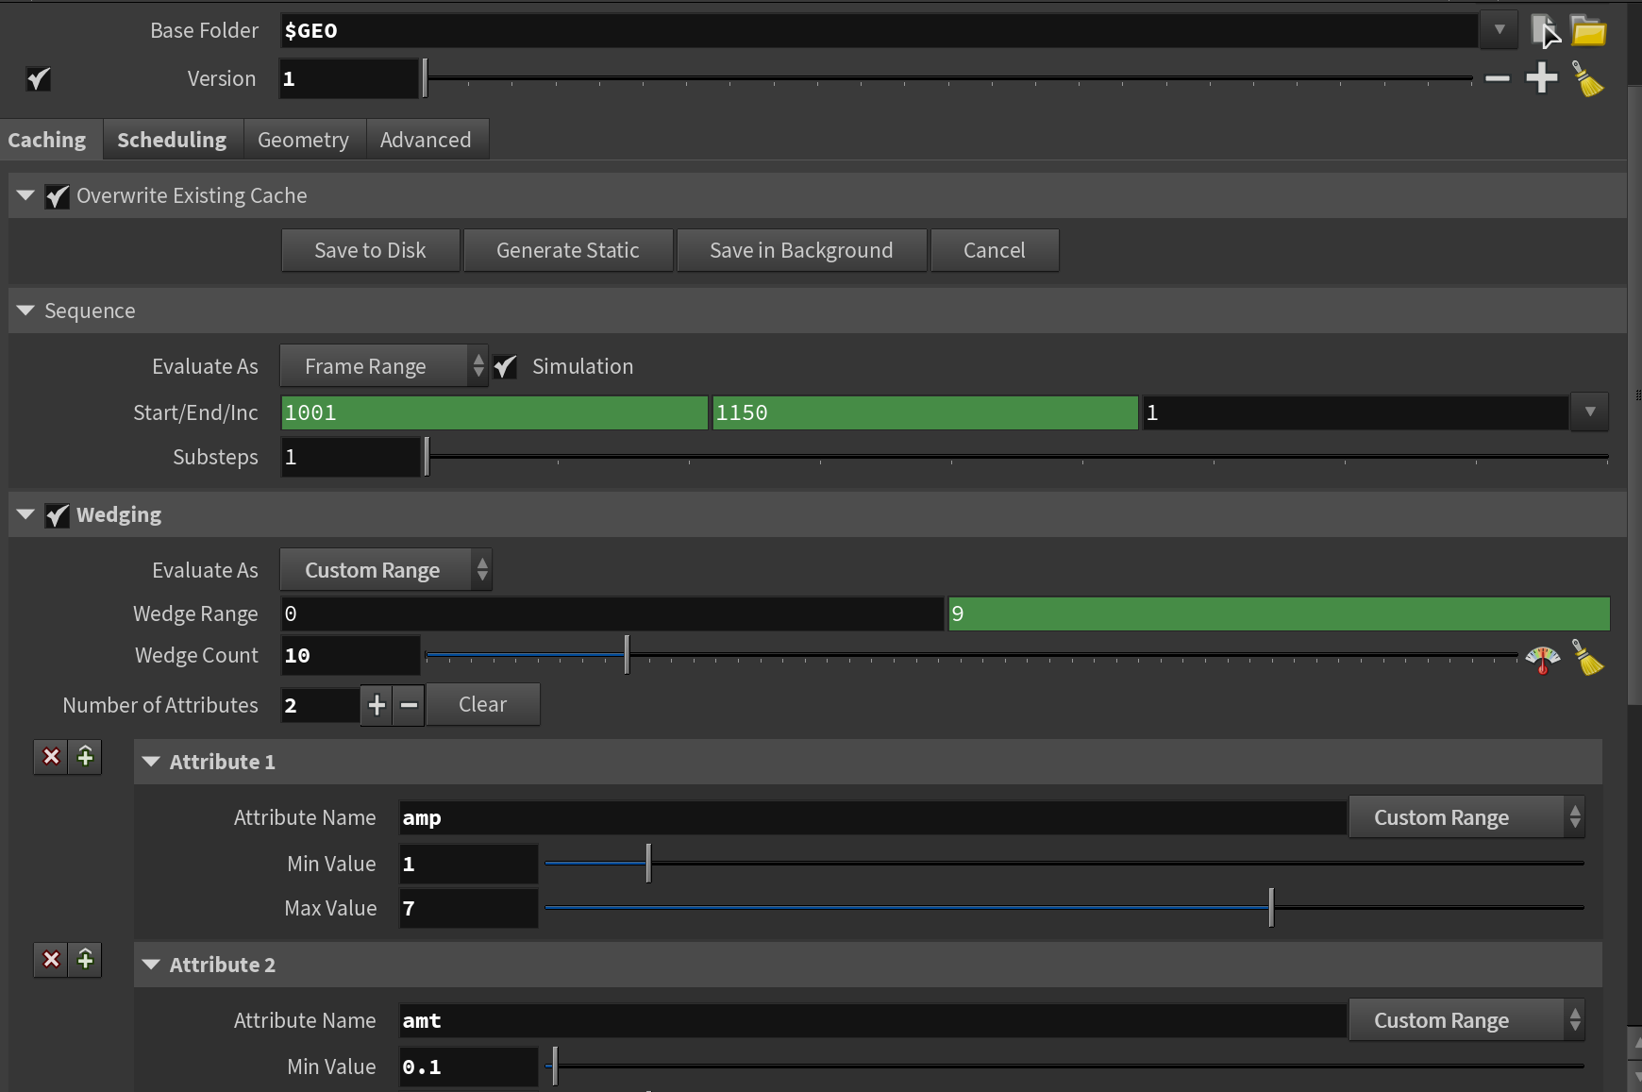This screenshot has width=1642, height=1092.
Task: Click the Version number field
Action: click(x=349, y=78)
